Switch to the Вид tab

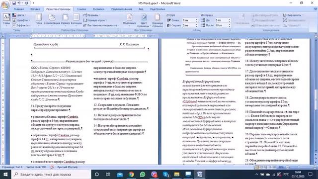(141, 9)
